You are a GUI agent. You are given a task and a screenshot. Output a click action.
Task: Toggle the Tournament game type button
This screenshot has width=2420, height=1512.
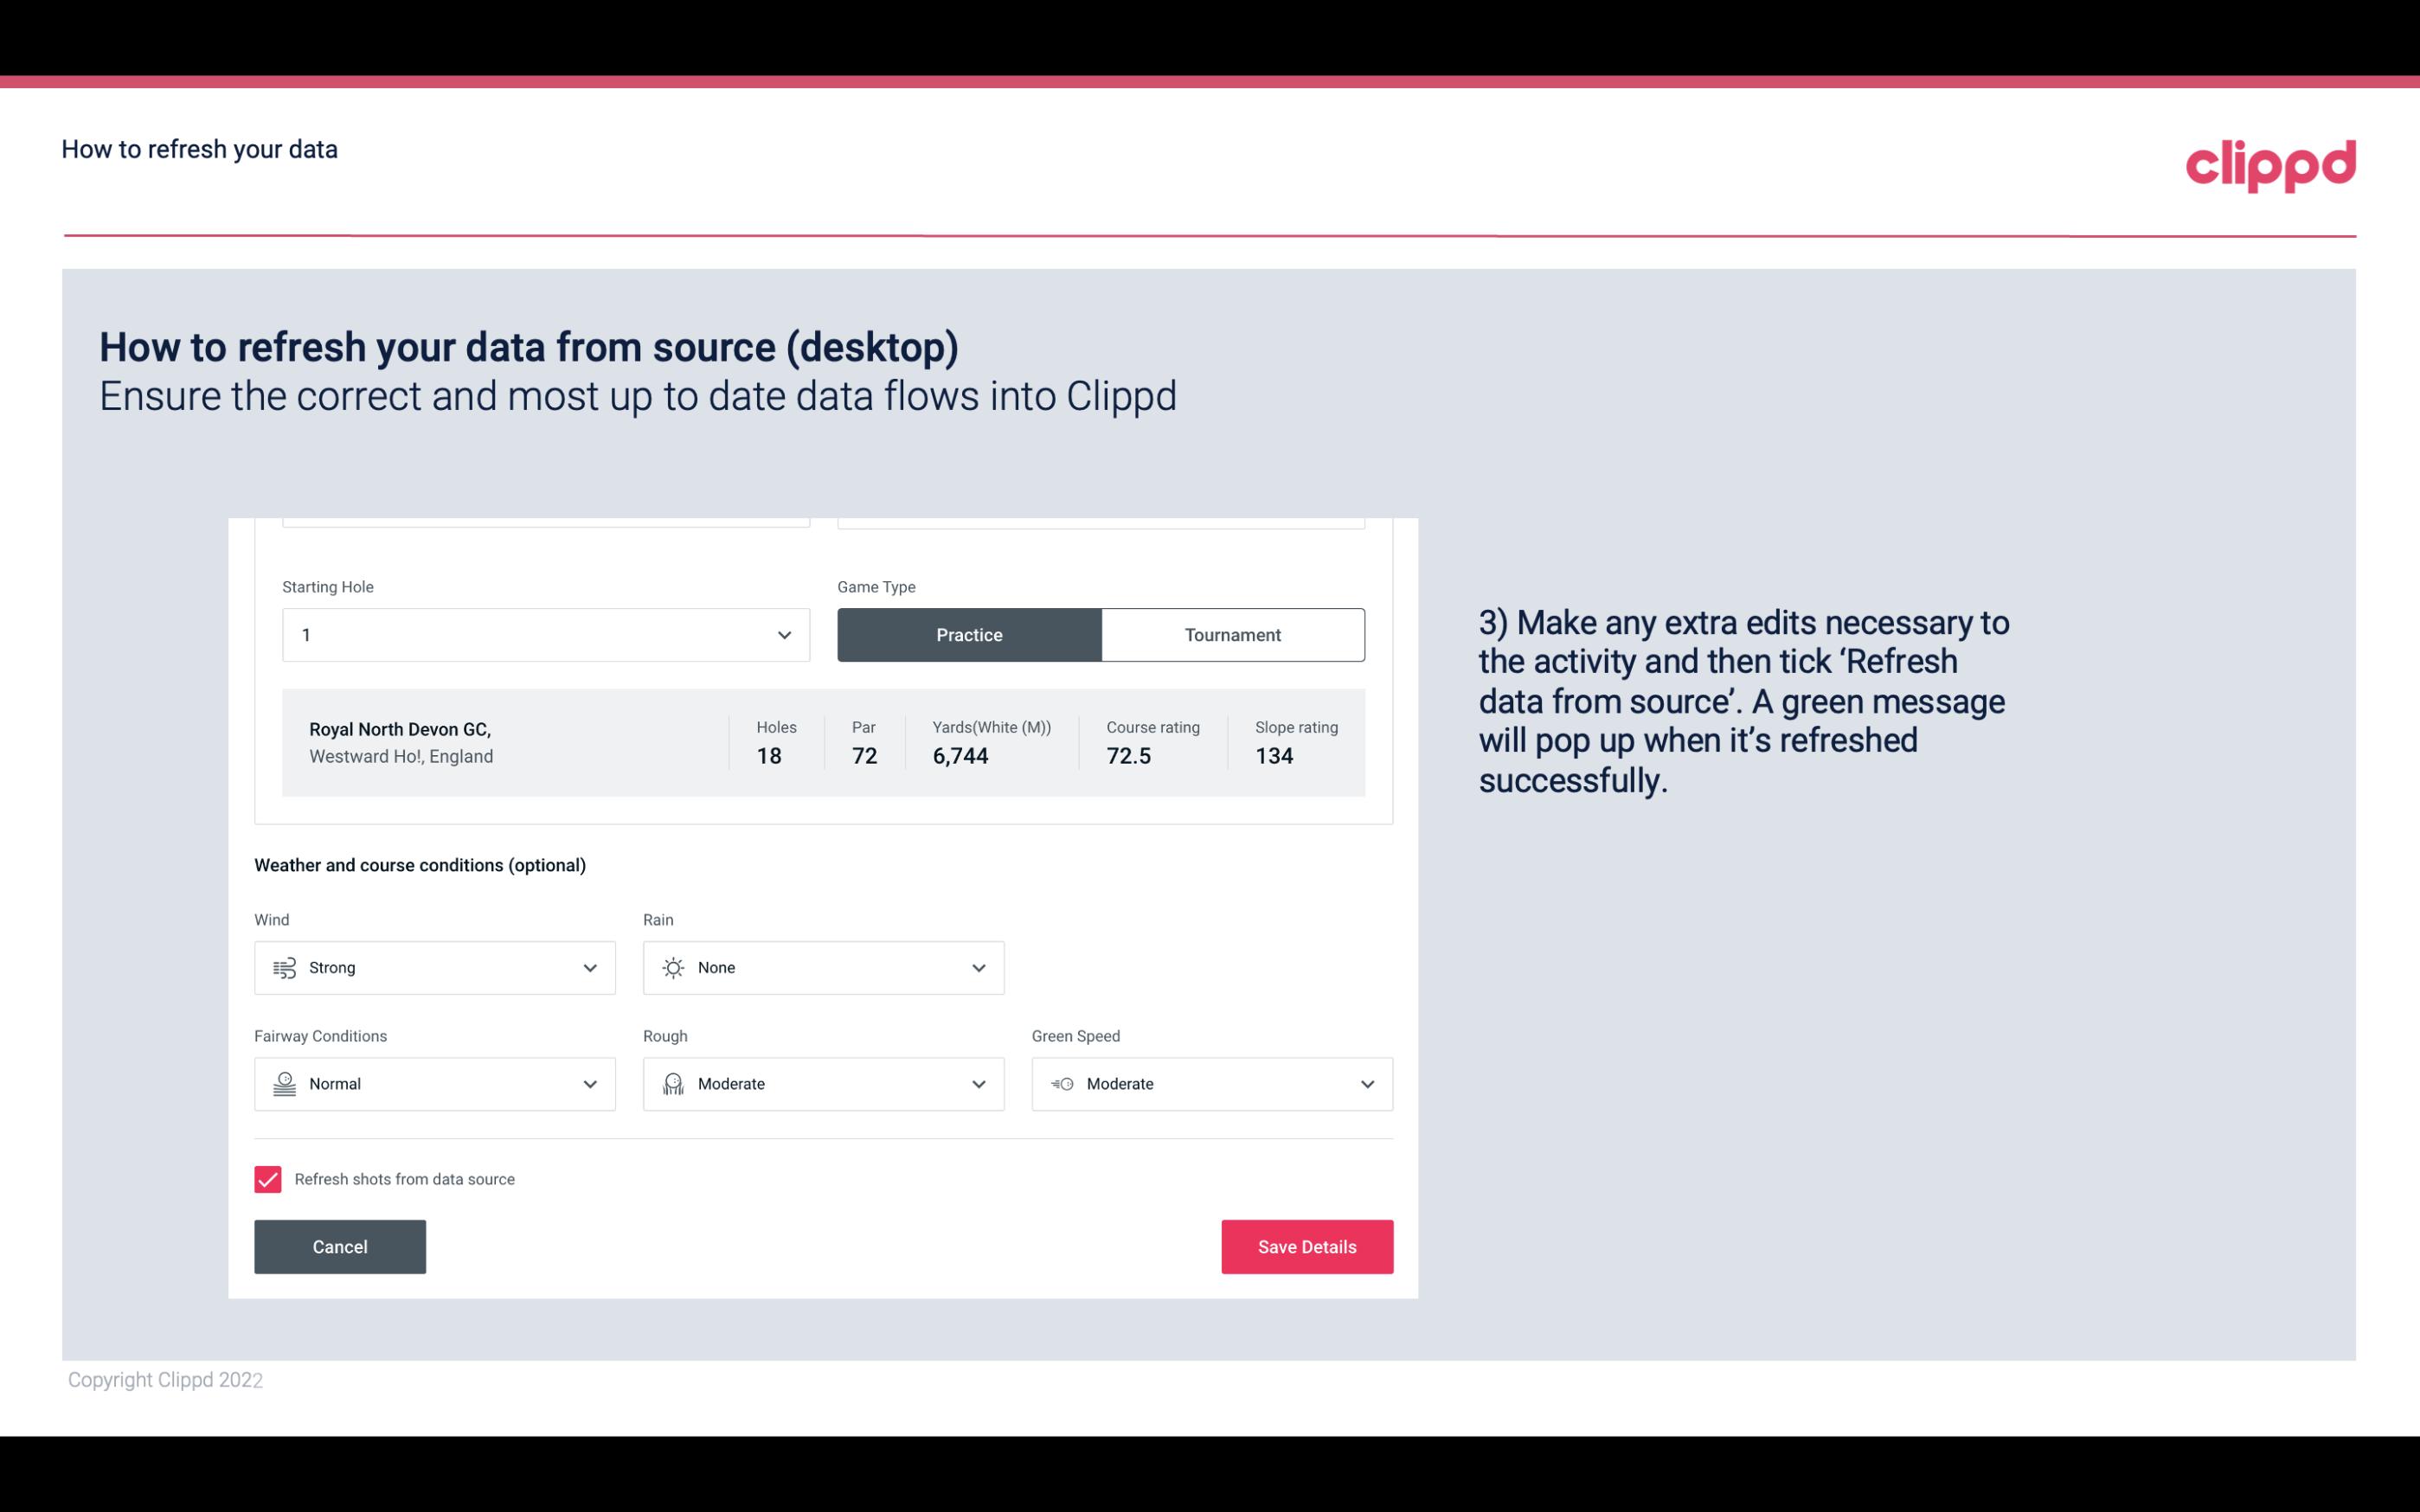tap(1232, 634)
